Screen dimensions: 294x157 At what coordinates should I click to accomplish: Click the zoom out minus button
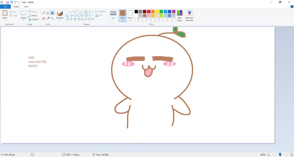[x=268, y=155]
